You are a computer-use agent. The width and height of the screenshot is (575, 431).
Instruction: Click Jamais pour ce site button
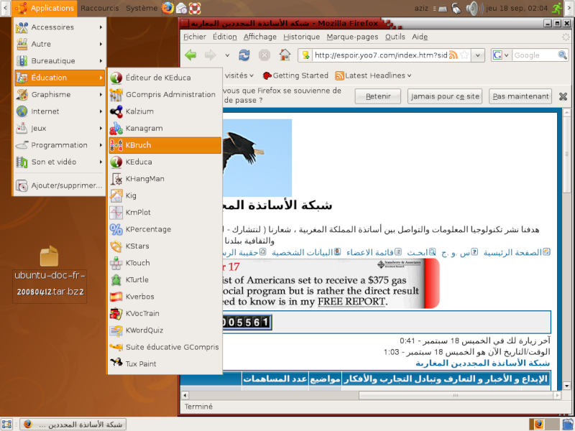click(445, 96)
